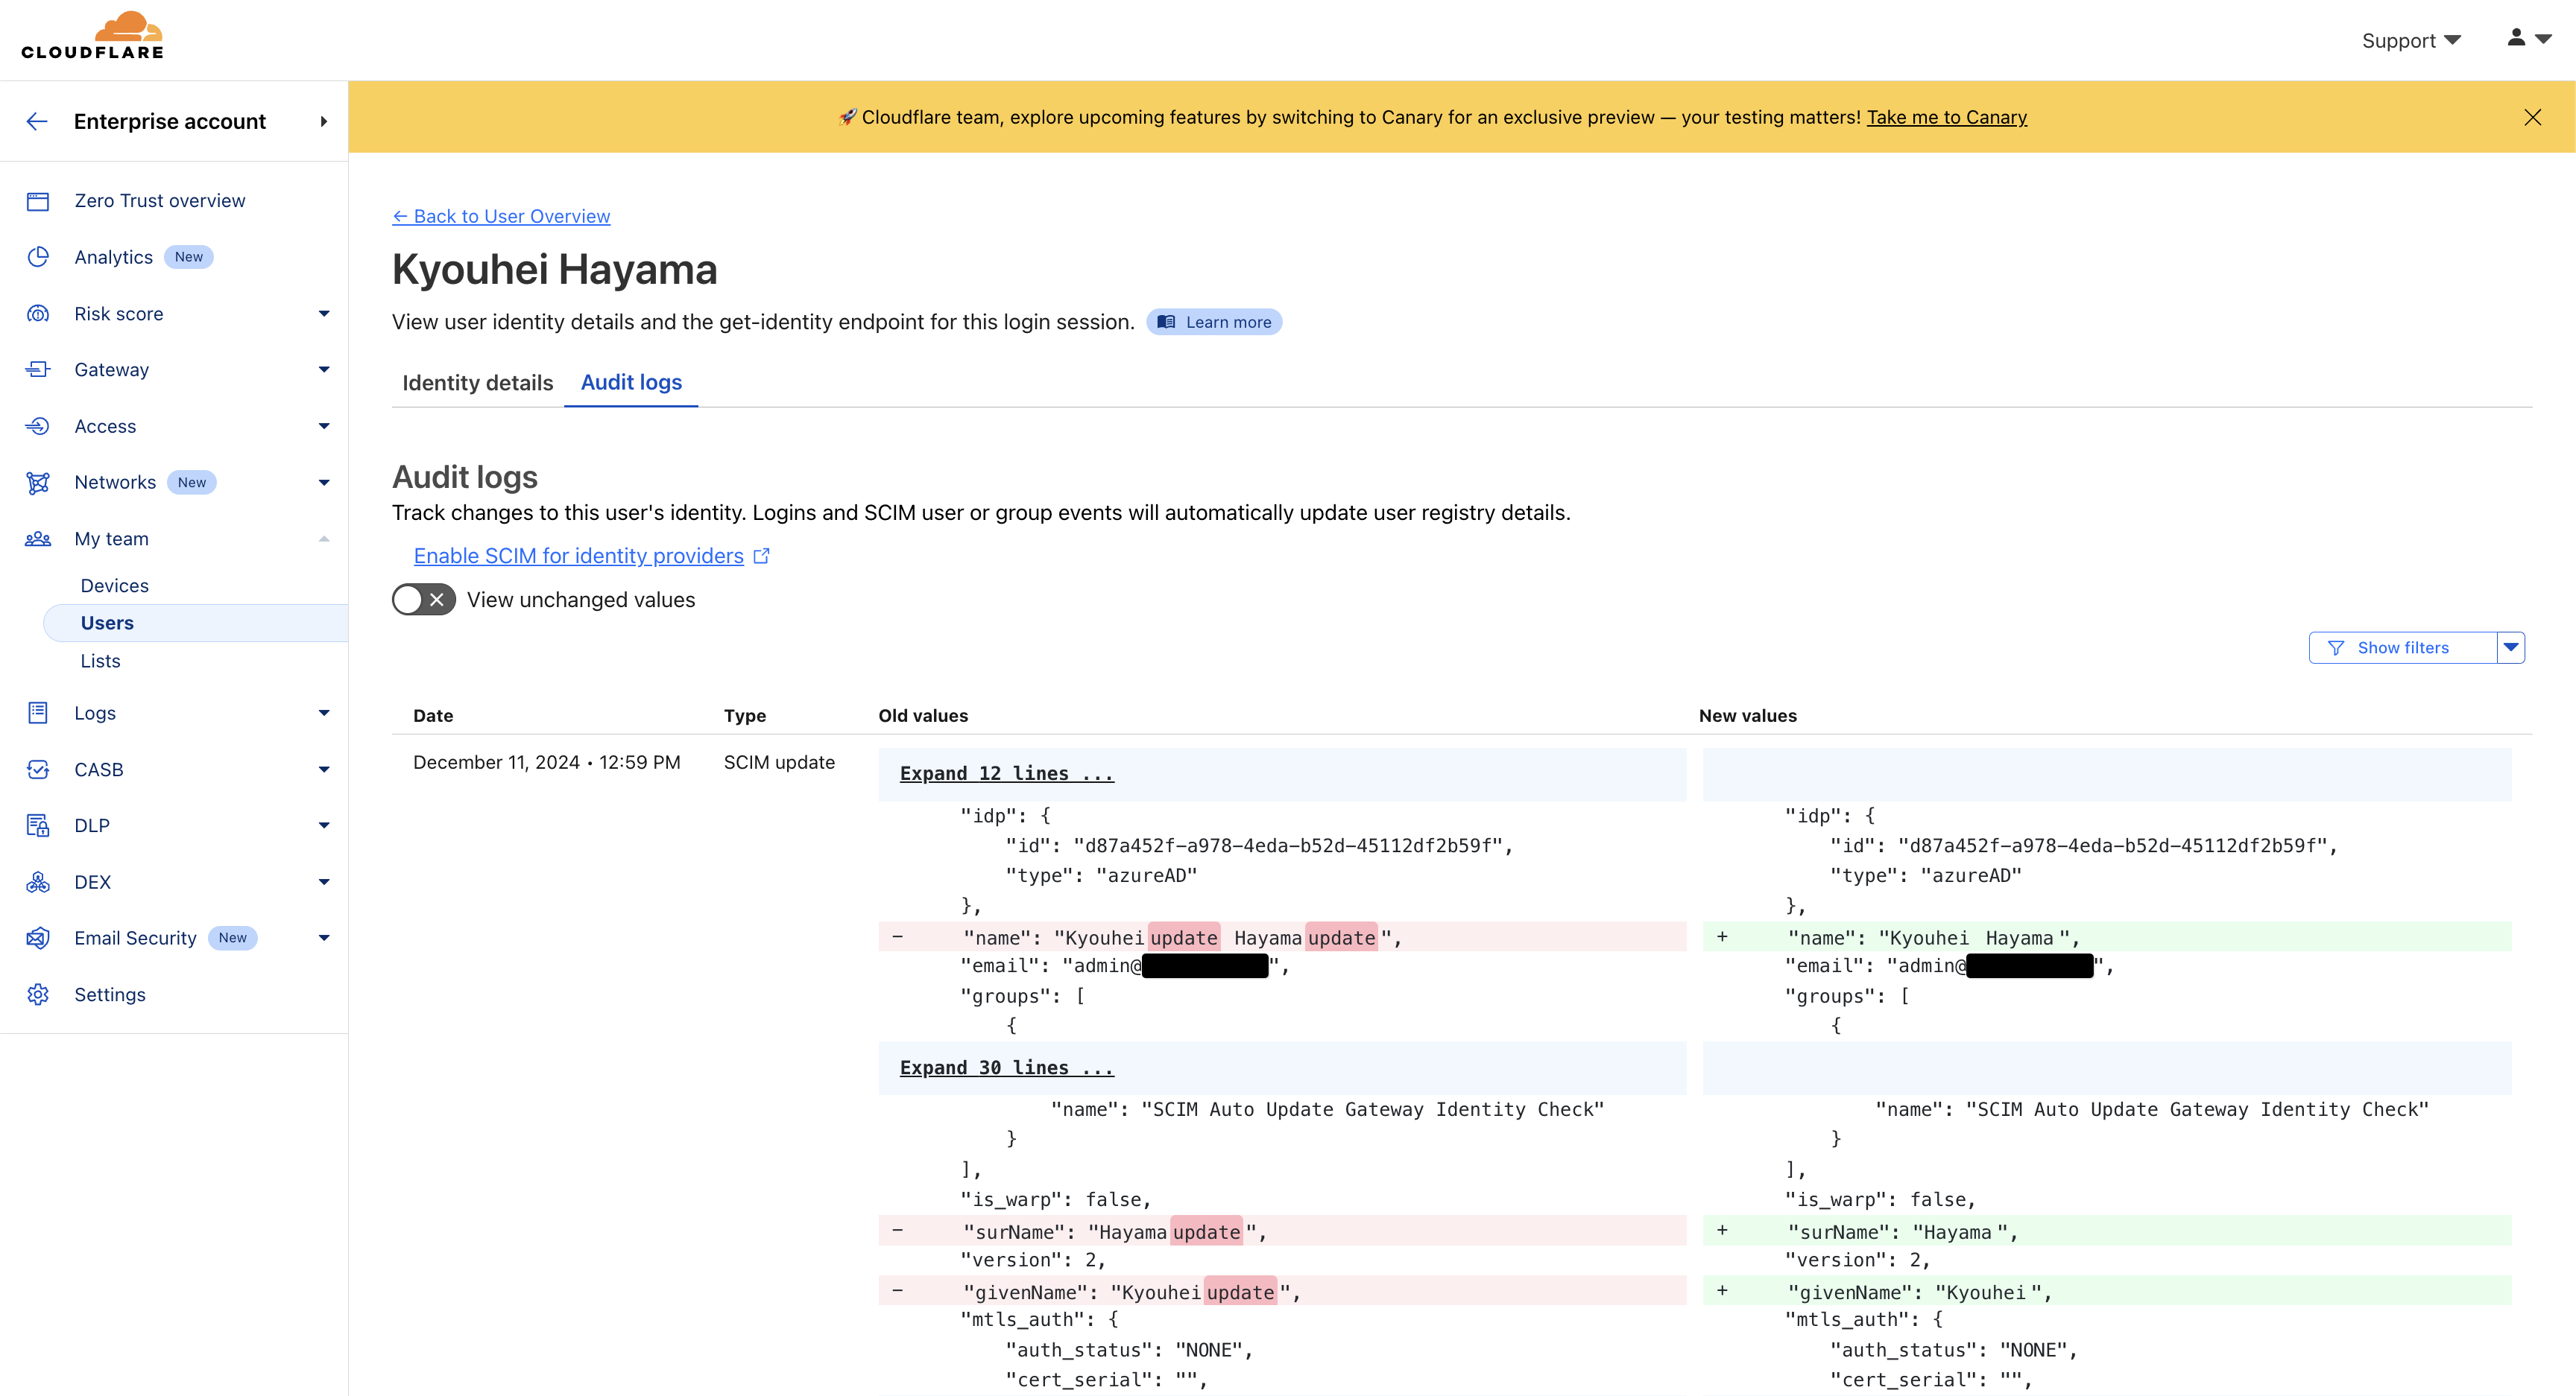Open the user account profile icon
Screen dimensions: 2576x1396
pos(2527,39)
